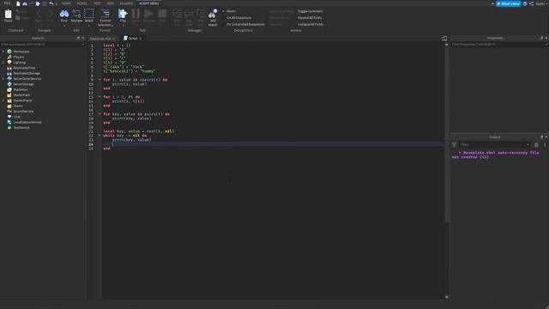Expand the Workspace tree node
Viewport: 549px width, 309px height.
point(3,51)
